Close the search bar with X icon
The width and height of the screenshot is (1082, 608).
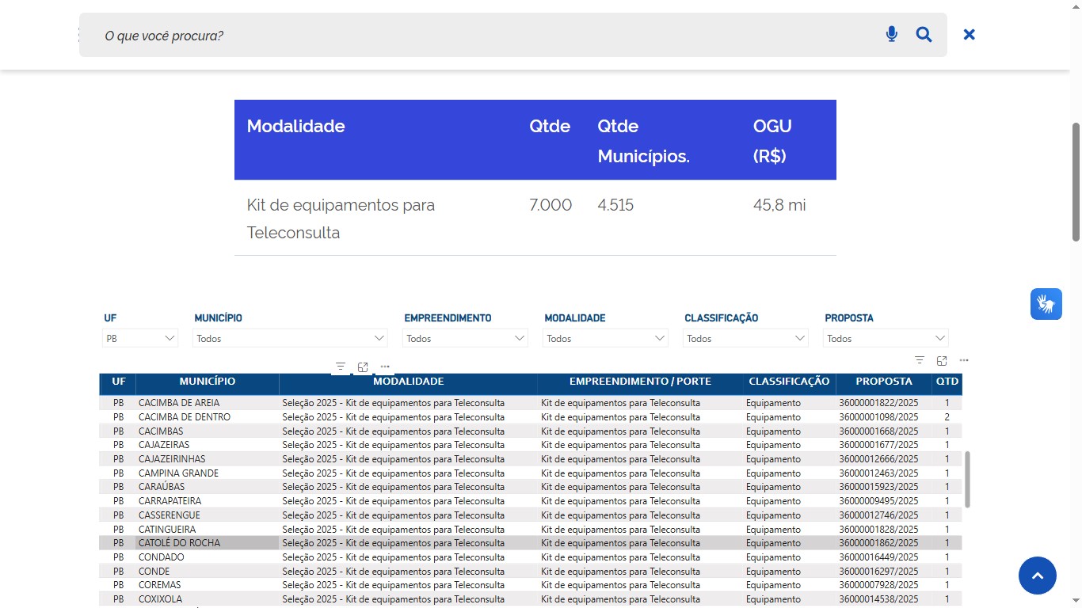(969, 34)
